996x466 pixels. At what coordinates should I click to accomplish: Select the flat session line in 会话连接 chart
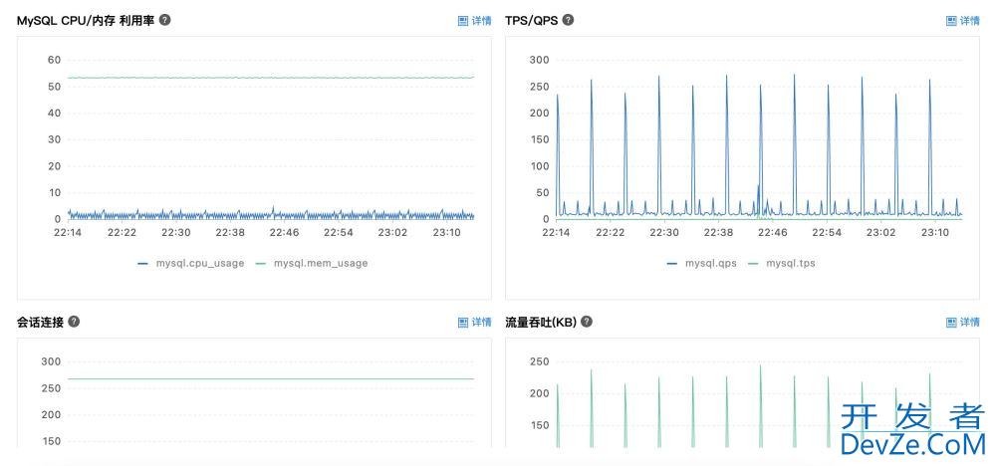tap(269, 378)
